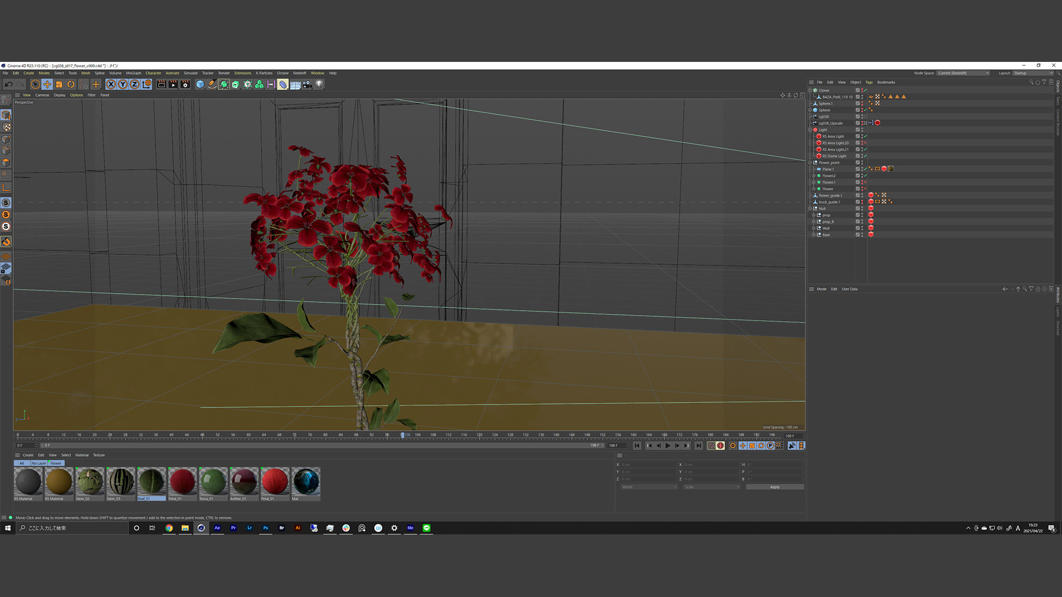Viewport: 1062px width, 597px height.
Task: Open Tags menu in Object Manager
Action: [869, 82]
